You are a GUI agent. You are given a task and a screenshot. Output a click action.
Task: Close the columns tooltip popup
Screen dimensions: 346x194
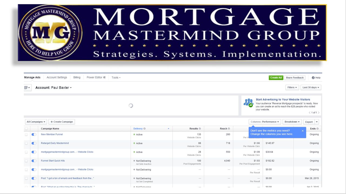pos(302,131)
